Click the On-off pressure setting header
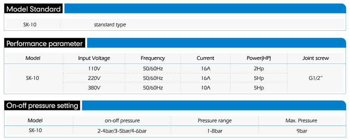Viewport: 350px width, 140px height. click(42, 105)
